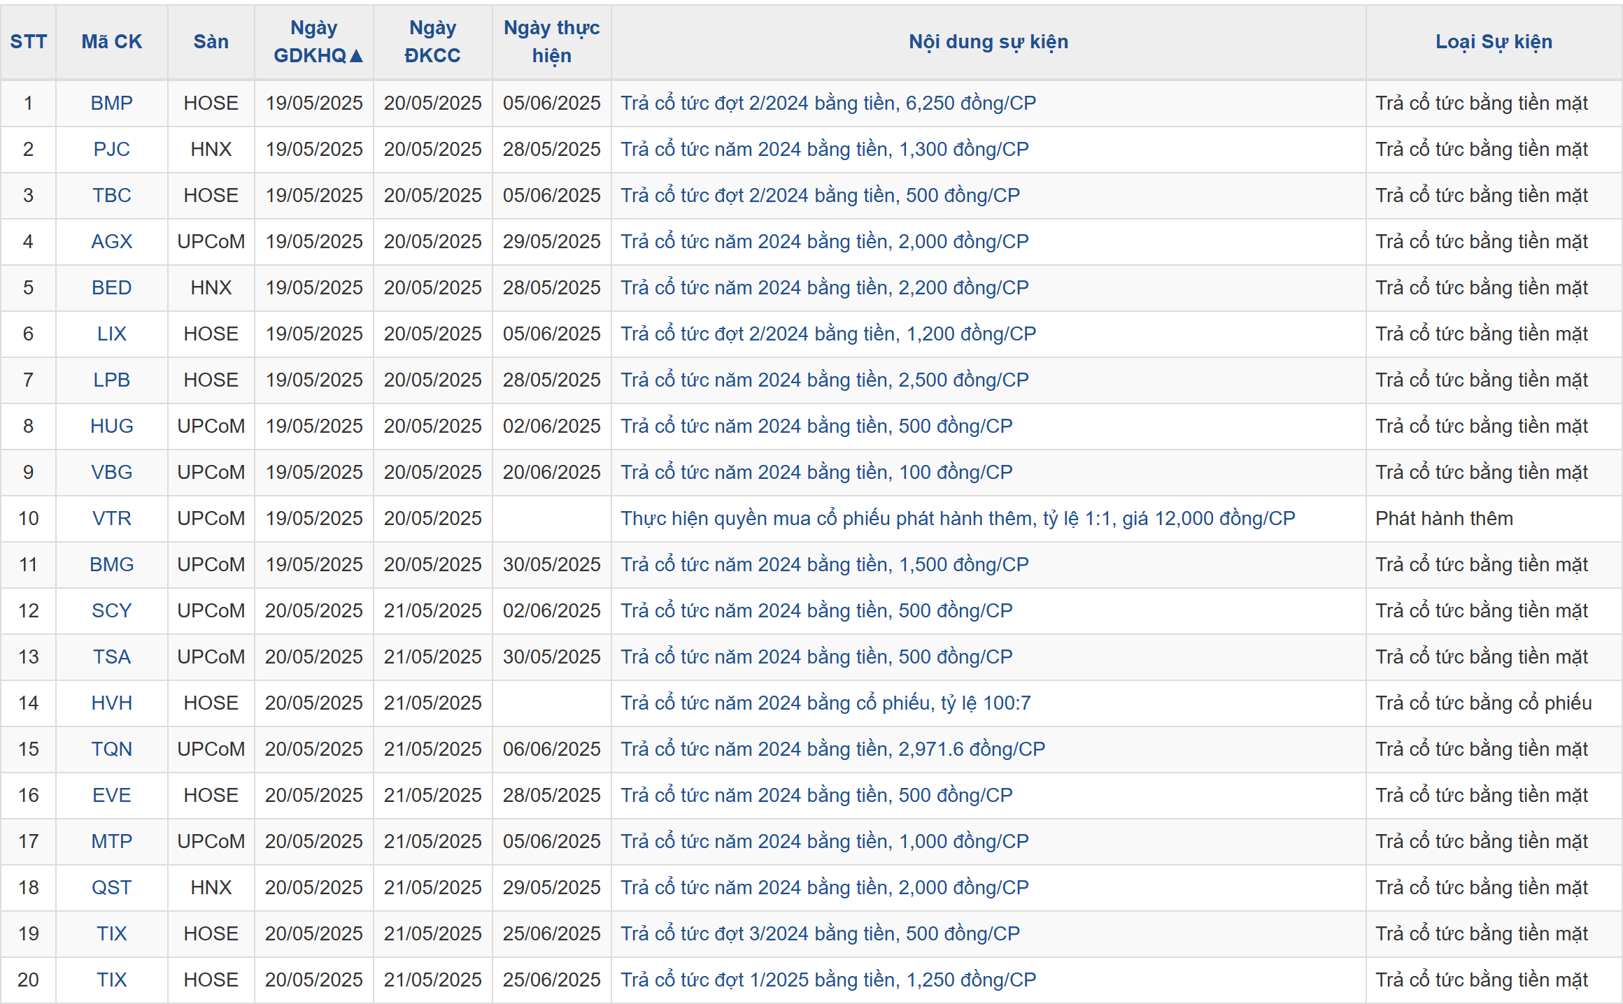Click the Nội dung sự kiện header

pos(988,42)
